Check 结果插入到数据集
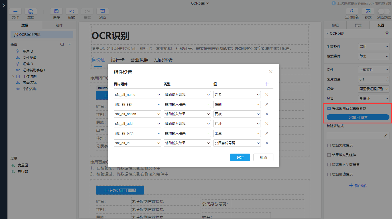 pos(329,164)
